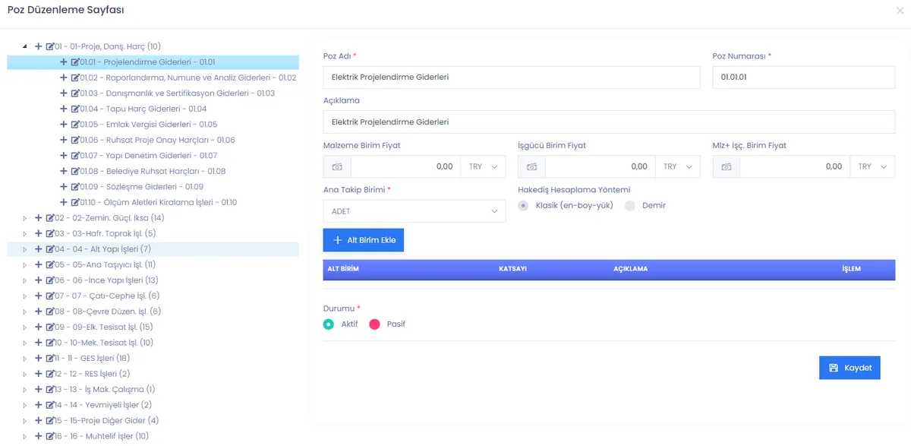Open the TRY currency dropdown for Mlz+ İşç. Birim Fiyat
Image resolution: width=911 pixels, height=446 pixels.
(x=873, y=166)
